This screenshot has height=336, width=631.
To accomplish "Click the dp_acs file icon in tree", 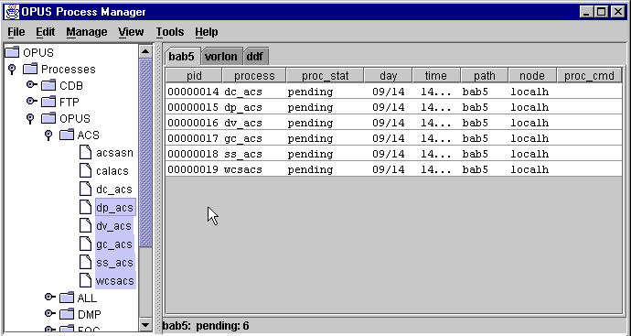I will pyautogui.click(x=85, y=207).
